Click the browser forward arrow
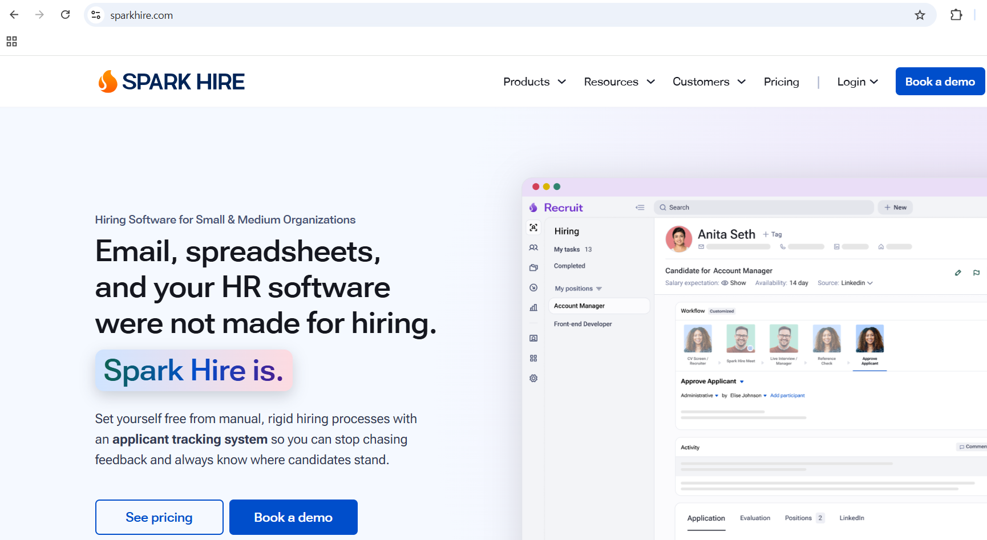Screen dimensions: 987x540 [39, 15]
